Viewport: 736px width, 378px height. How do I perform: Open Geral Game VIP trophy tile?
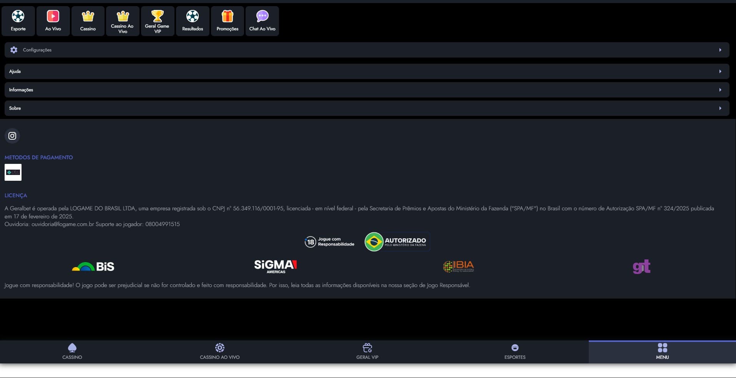[x=158, y=21]
